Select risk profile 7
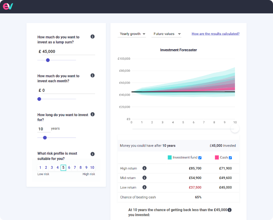The width and height of the screenshot is (273, 220). (x=75, y=168)
